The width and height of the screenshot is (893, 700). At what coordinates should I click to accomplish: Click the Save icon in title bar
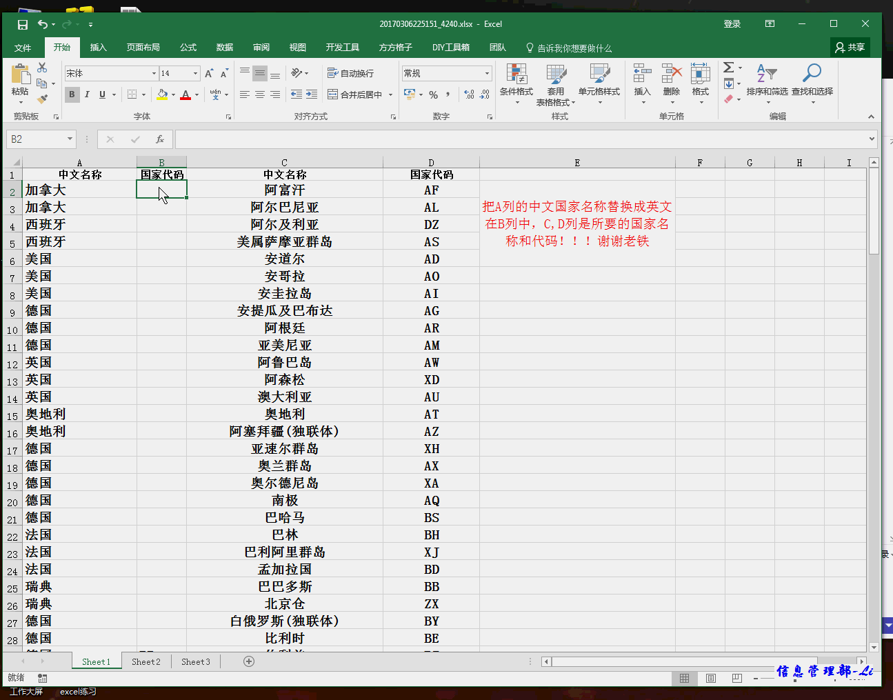pos(23,24)
